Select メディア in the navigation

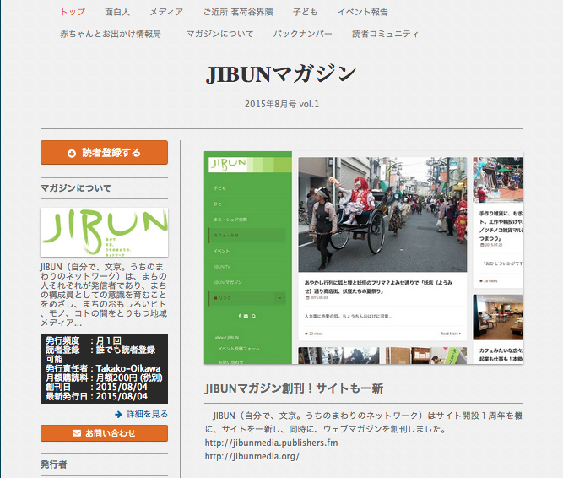(166, 12)
